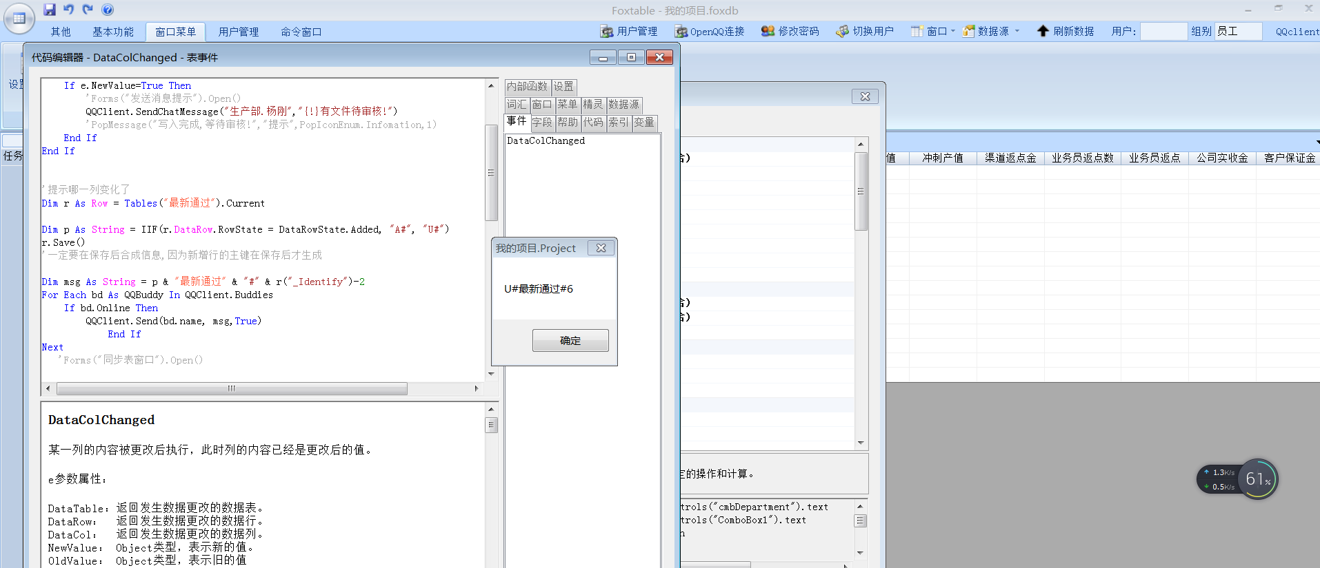
Task: Click the 任务 panel label
Action: coord(12,156)
